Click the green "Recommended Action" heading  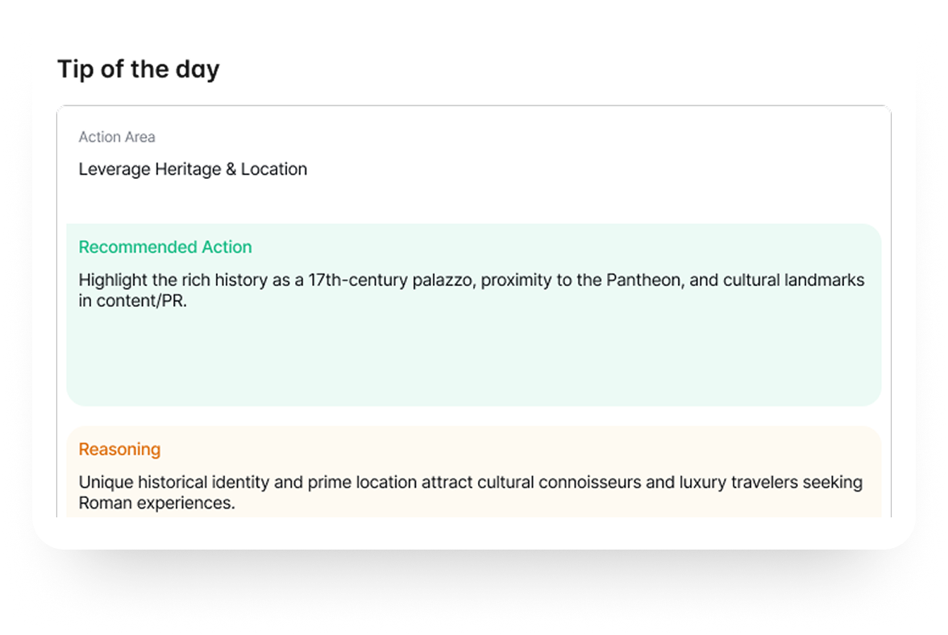tap(165, 247)
